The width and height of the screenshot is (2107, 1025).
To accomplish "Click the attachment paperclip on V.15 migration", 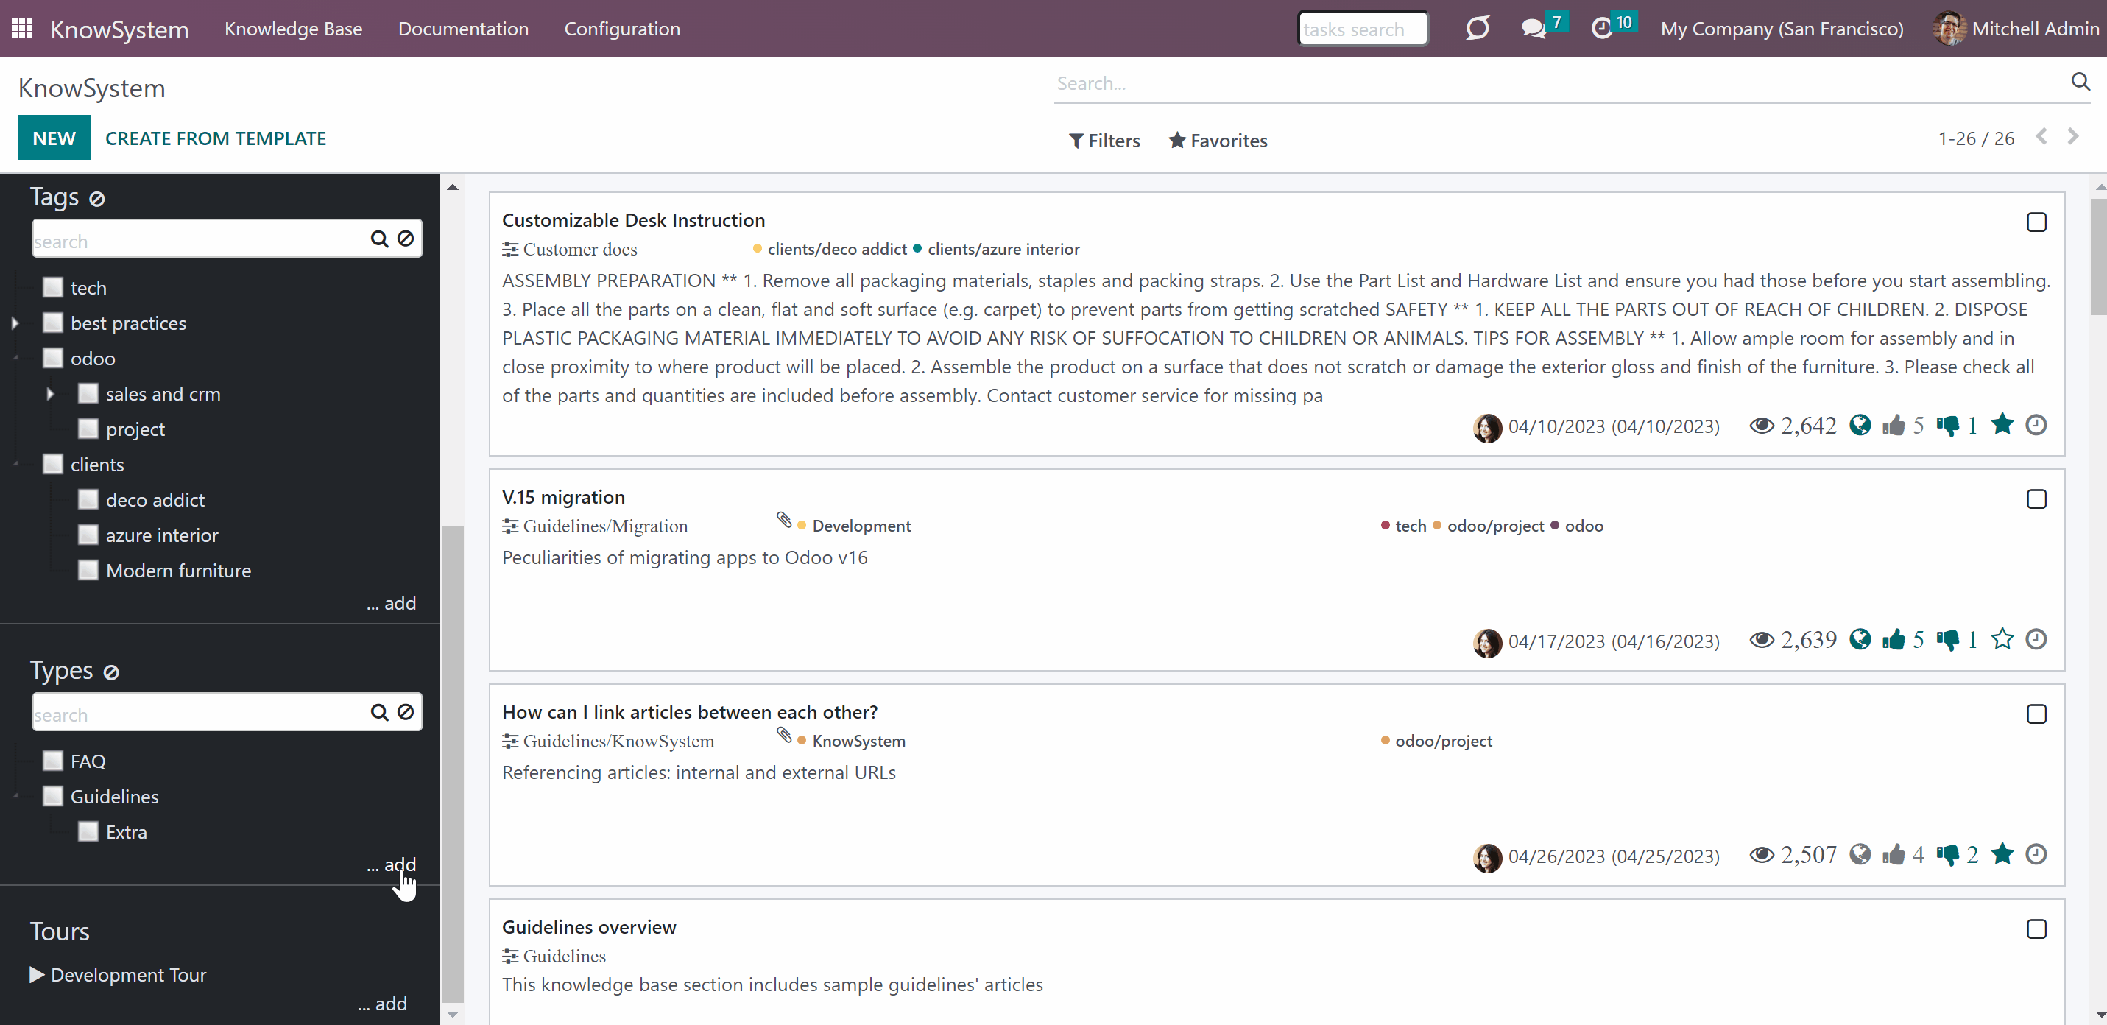I will 783,521.
